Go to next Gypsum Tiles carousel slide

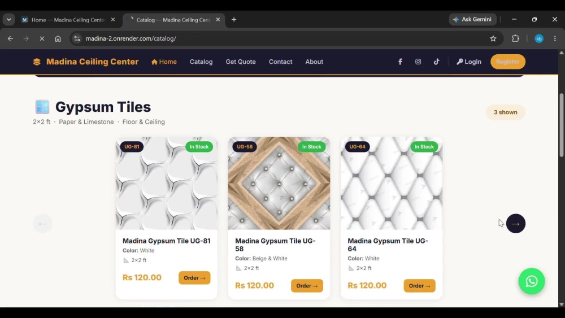point(516,224)
